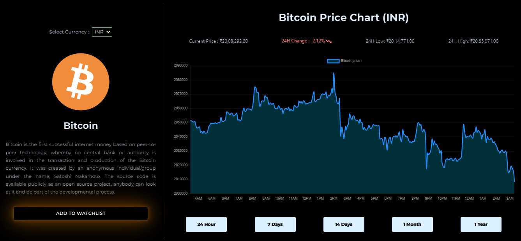Click the orange Bitcoin logo icon
This screenshot has width=521, height=241.
[x=81, y=82]
